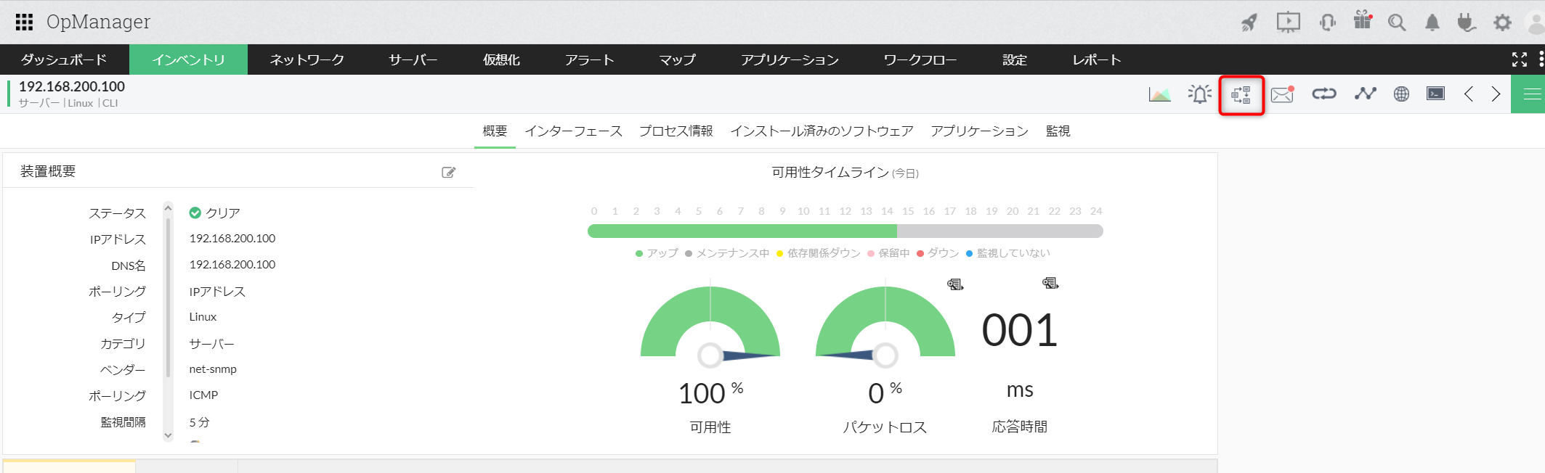Open the green hamburger menu button

coord(1532,94)
